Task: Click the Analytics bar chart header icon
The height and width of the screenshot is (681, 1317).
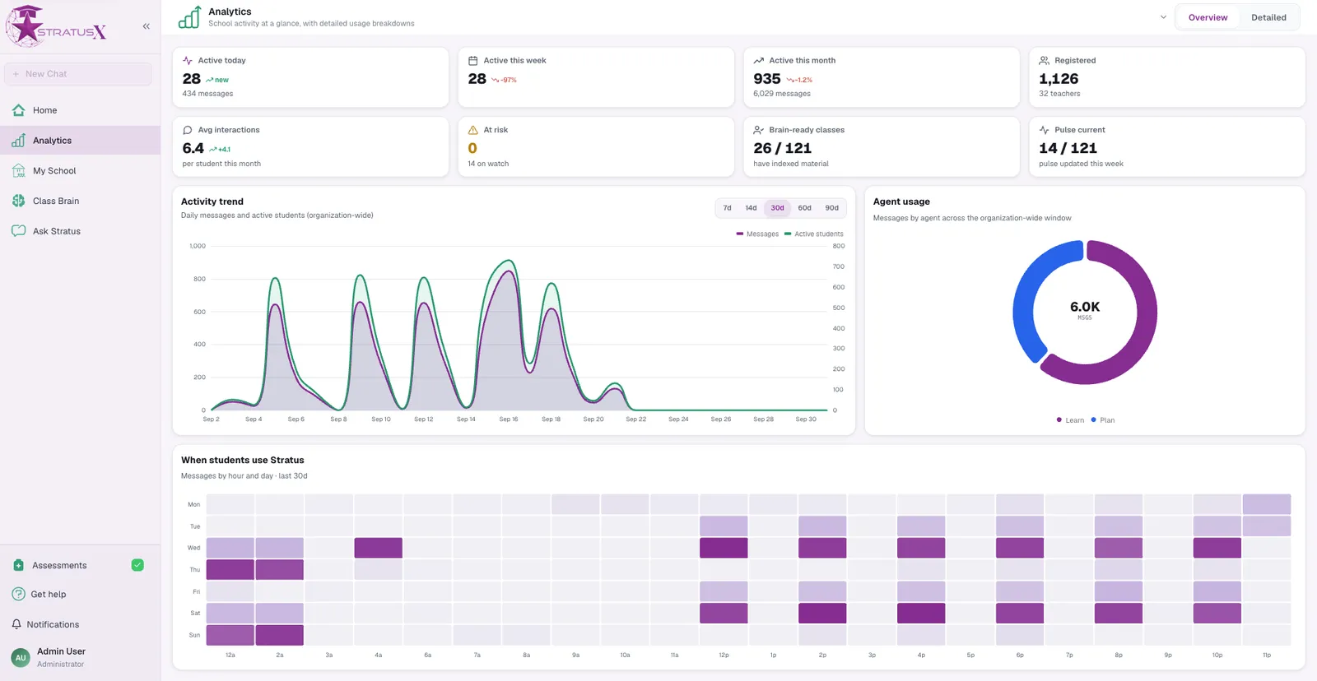Action: (x=189, y=17)
